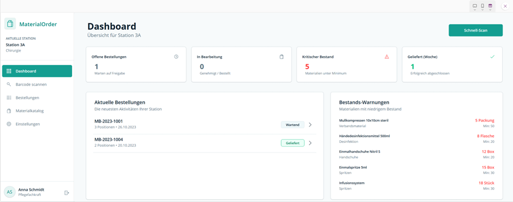The width and height of the screenshot is (513, 202).
Task: Click the logout icon beside Anna Schmidt
Action: (x=67, y=193)
